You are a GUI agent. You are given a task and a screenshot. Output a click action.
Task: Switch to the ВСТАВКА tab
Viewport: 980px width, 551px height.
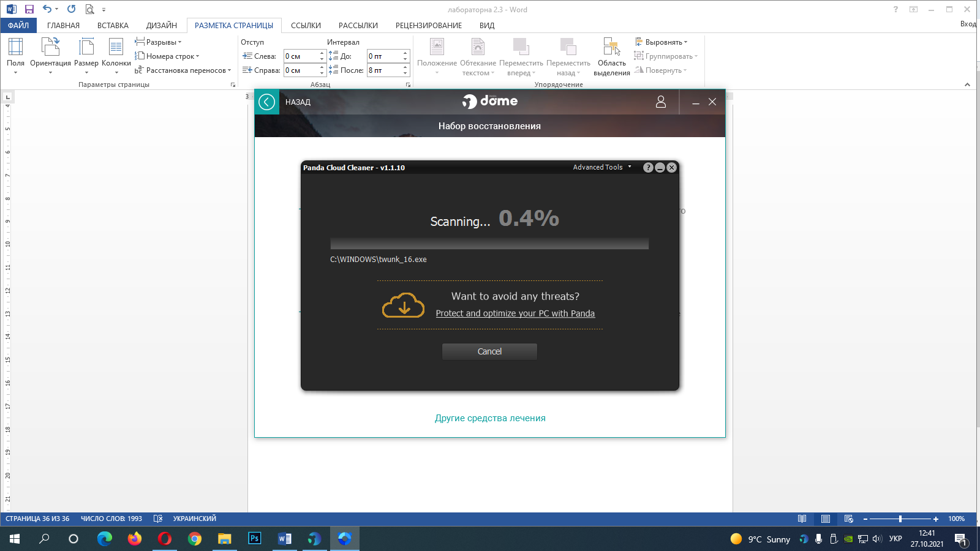[x=113, y=25]
